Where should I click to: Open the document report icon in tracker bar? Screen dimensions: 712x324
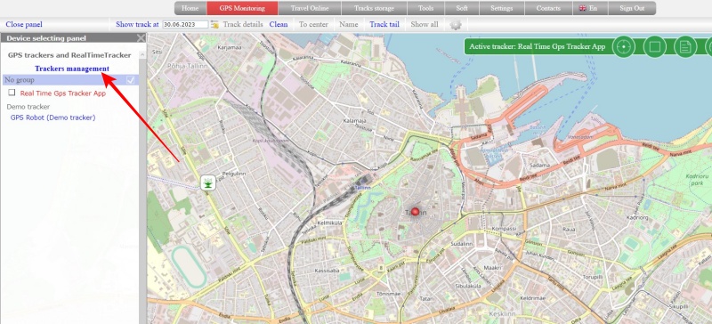click(x=685, y=46)
